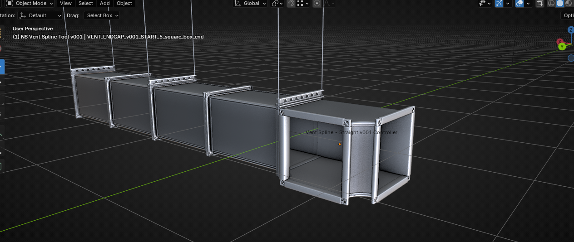Viewport: 574px width, 242px height.
Task: Click the Z axis on navigation gizmo
Action: pos(571,30)
